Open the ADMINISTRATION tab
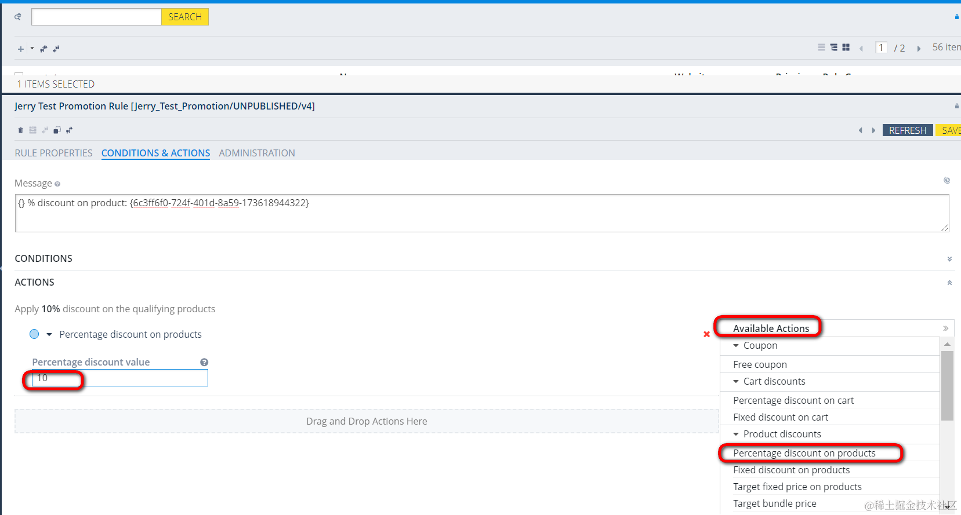This screenshot has width=961, height=515. (257, 153)
